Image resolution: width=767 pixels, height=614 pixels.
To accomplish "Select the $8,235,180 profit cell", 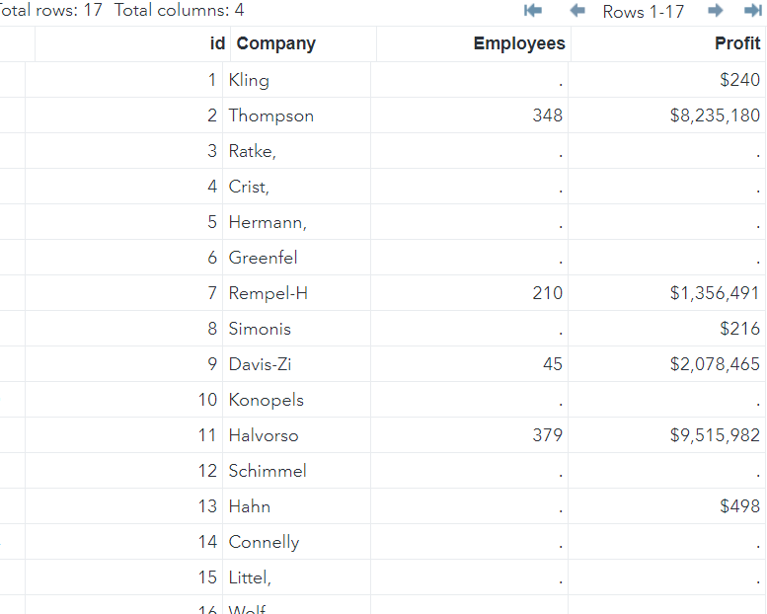I will 715,115.
